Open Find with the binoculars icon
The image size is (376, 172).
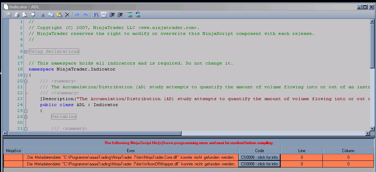point(96,15)
